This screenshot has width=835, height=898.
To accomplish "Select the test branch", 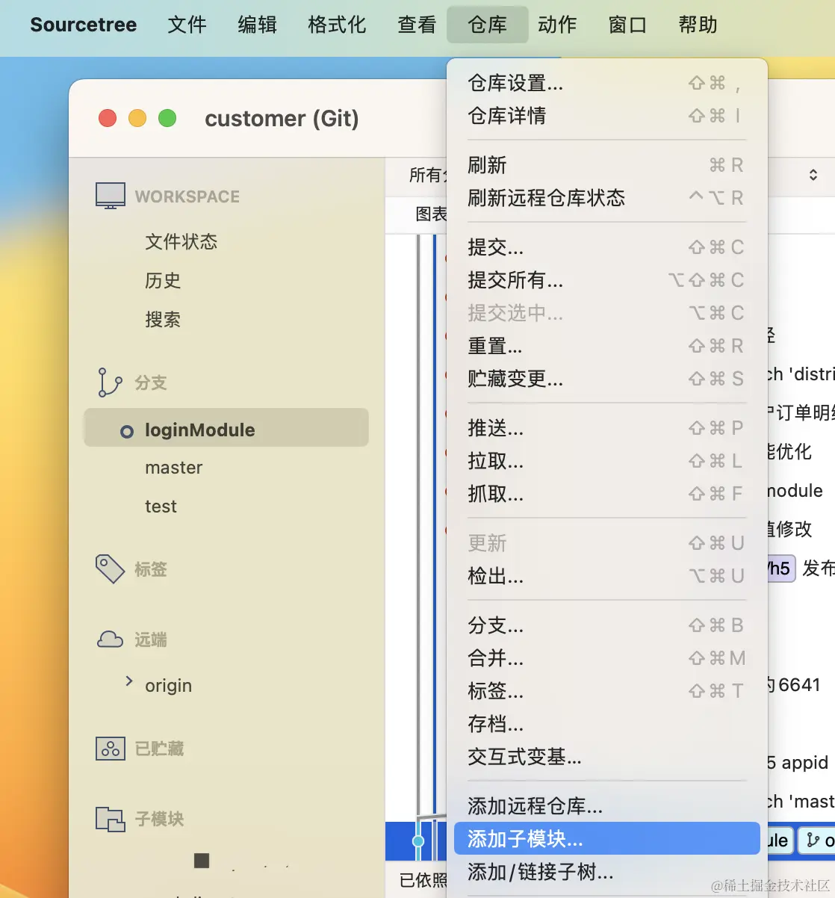I will [x=161, y=507].
